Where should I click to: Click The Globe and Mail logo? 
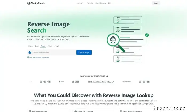pyautogui.click(x=101, y=82)
